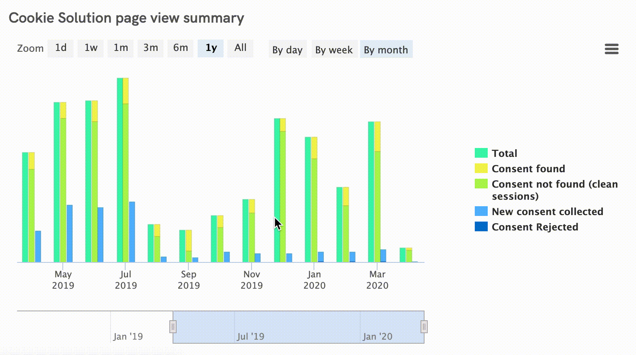This screenshot has width=636, height=355.
Task: Click the tallest Jul 2019 Total bar
Action: [120, 170]
